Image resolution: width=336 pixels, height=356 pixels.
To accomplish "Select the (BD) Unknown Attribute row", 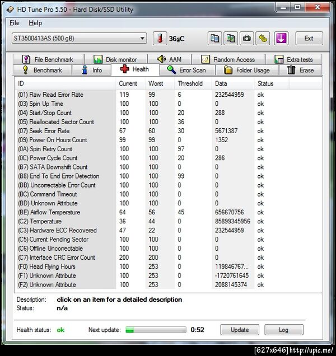I will [x=168, y=203].
